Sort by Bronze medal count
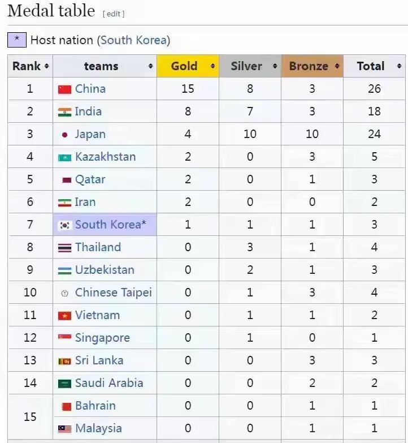Viewport: 408px width, 443px height. coord(337,66)
